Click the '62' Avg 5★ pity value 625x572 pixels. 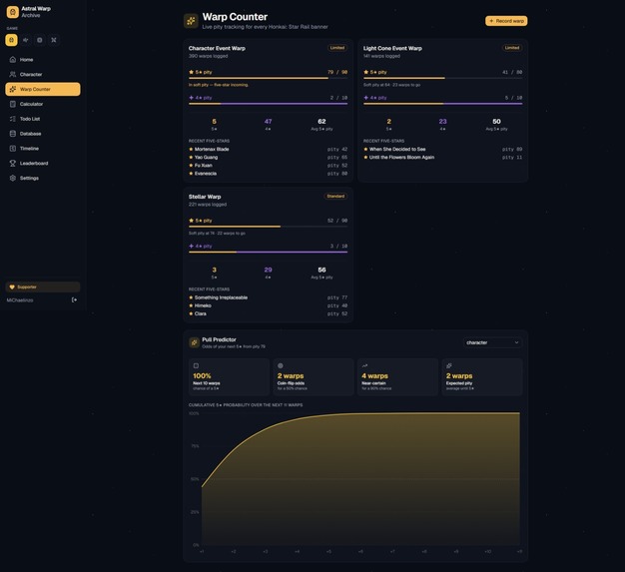pos(321,121)
